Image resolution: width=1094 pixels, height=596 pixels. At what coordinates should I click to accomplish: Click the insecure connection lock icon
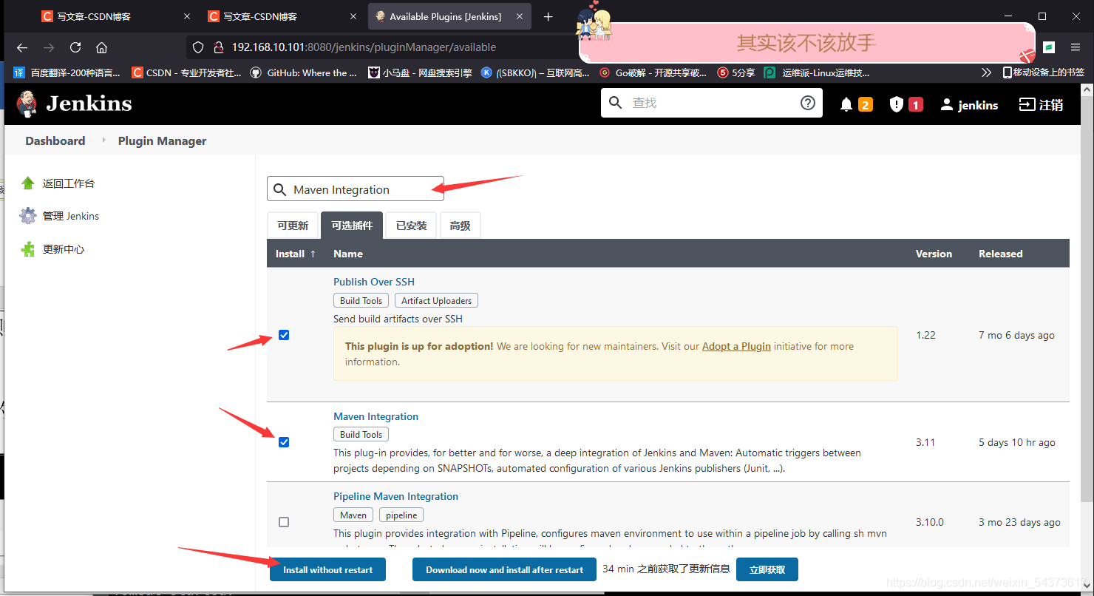coord(218,47)
